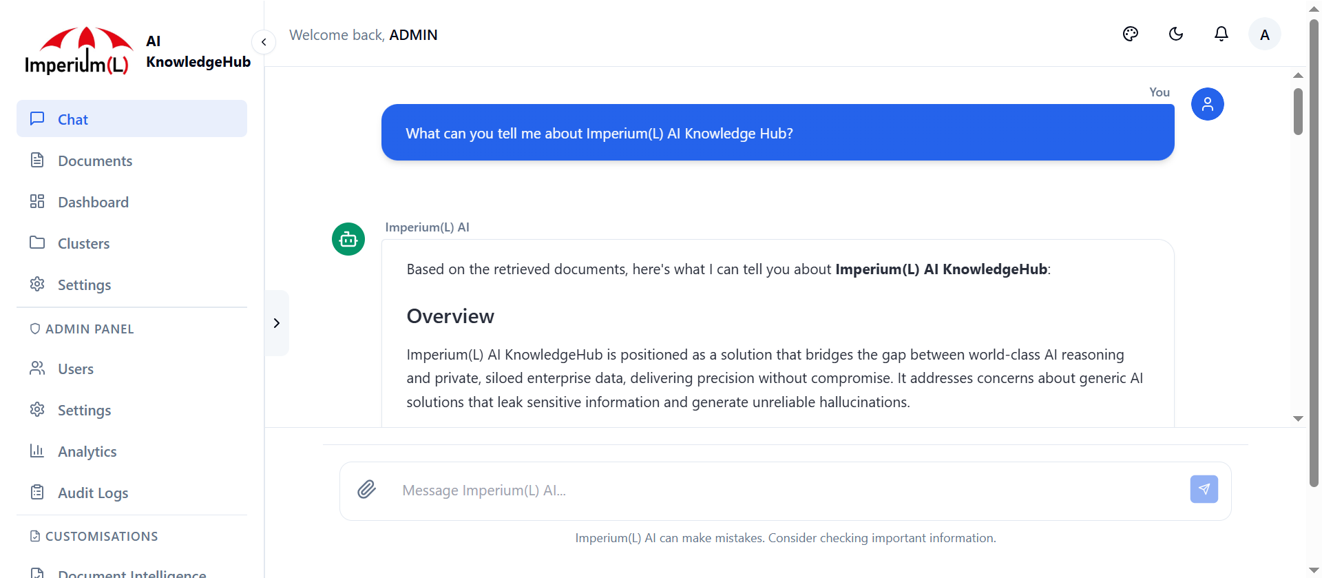Click the user avatar beside You
The height and width of the screenshot is (578, 1322).
pos(1208,104)
